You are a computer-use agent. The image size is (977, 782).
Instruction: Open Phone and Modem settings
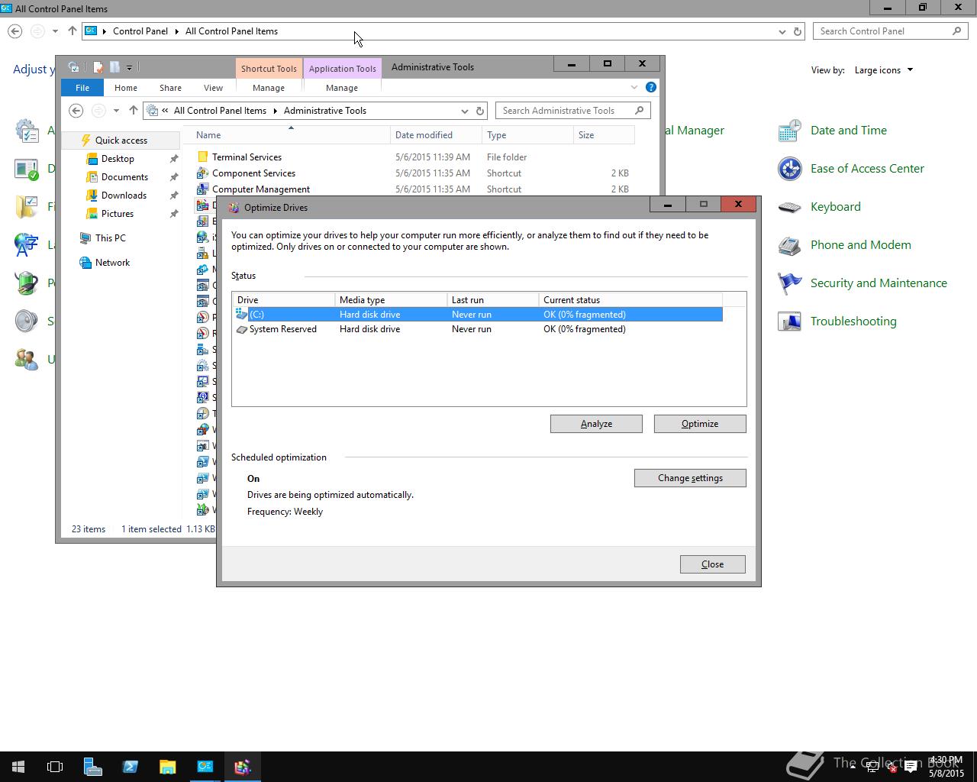click(860, 245)
